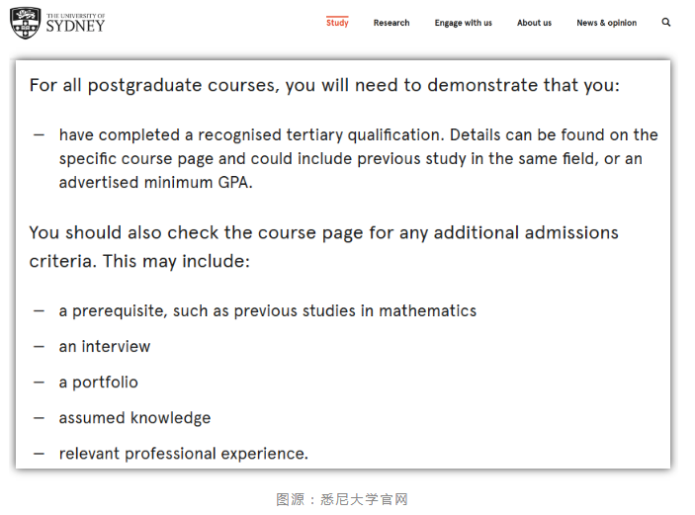The image size is (695, 515).
Task: Select Engage with us in navigation
Action: click(464, 23)
